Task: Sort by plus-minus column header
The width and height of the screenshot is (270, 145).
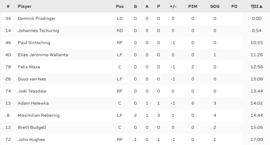Action: coord(173,6)
